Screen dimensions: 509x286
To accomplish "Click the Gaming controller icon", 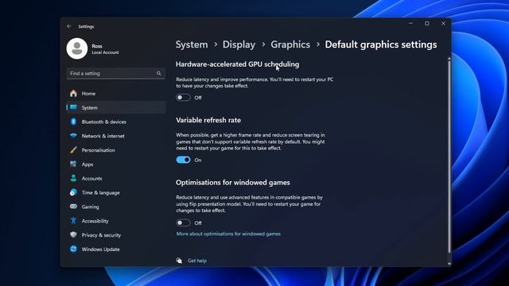I will (73, 207).
